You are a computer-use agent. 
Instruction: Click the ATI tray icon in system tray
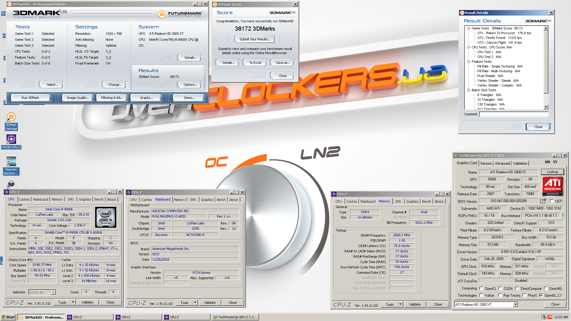pos(550,317)
